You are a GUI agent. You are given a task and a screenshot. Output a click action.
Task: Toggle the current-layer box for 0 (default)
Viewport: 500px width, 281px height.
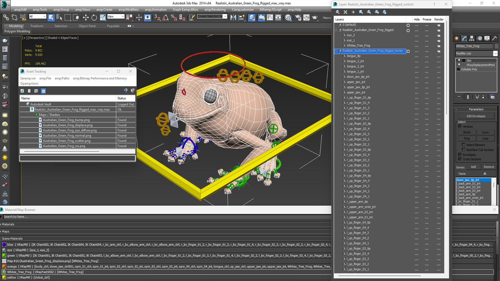(408, 25)
